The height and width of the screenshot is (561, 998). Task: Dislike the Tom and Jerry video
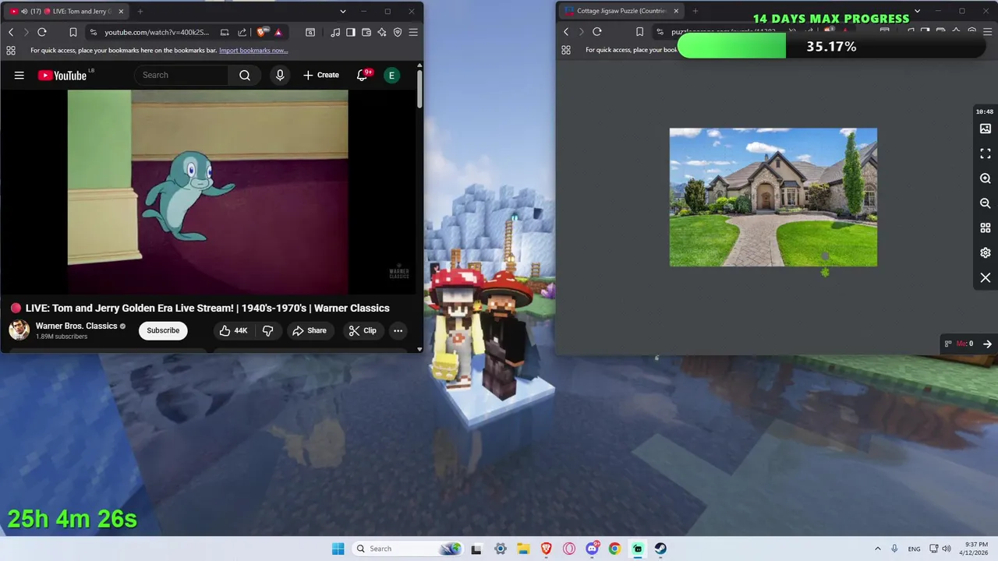[x=267, y=330]
